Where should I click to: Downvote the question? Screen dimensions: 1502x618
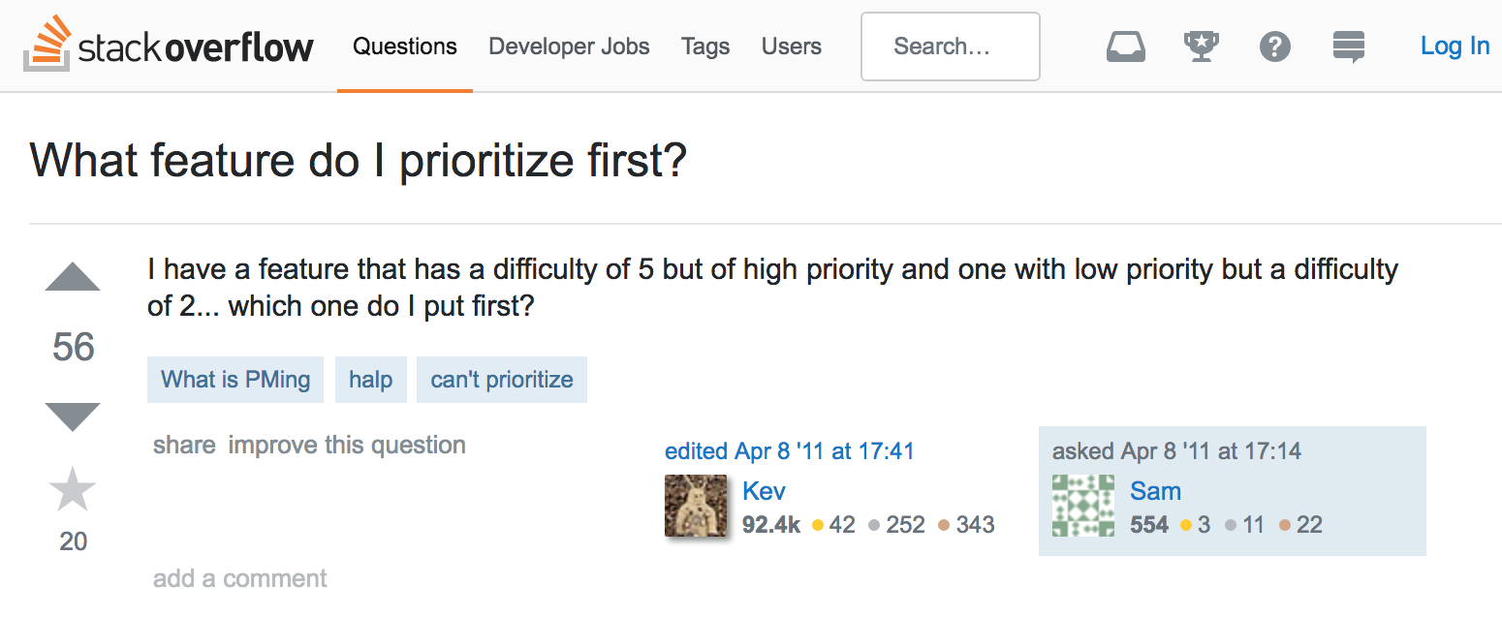73,417
